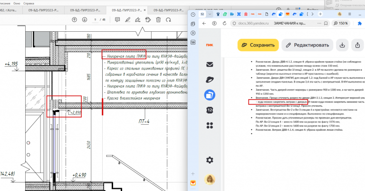Image resolution: width=365 pixels, height=191 pixels.
Task: Open the Справка menu
Action: point(29,3)
